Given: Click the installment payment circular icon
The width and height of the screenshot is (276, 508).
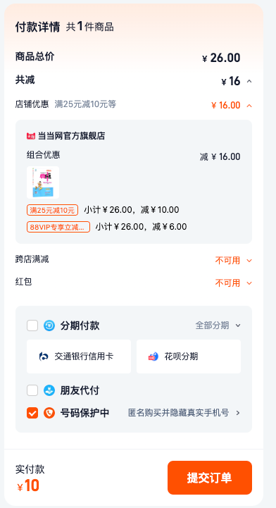Looking at the screenshot, I should [x=49, y=326].
